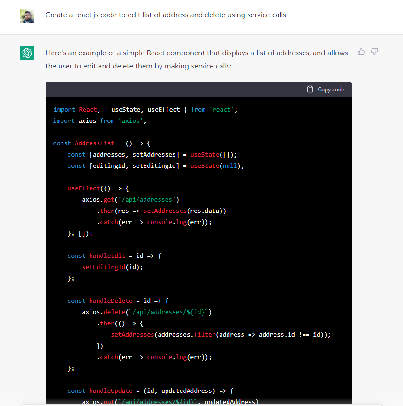The height and width of the screenshot is (406, 403).
Task: Click 'const handleUpdate' function declaration line
Action: tap(150, 391)
